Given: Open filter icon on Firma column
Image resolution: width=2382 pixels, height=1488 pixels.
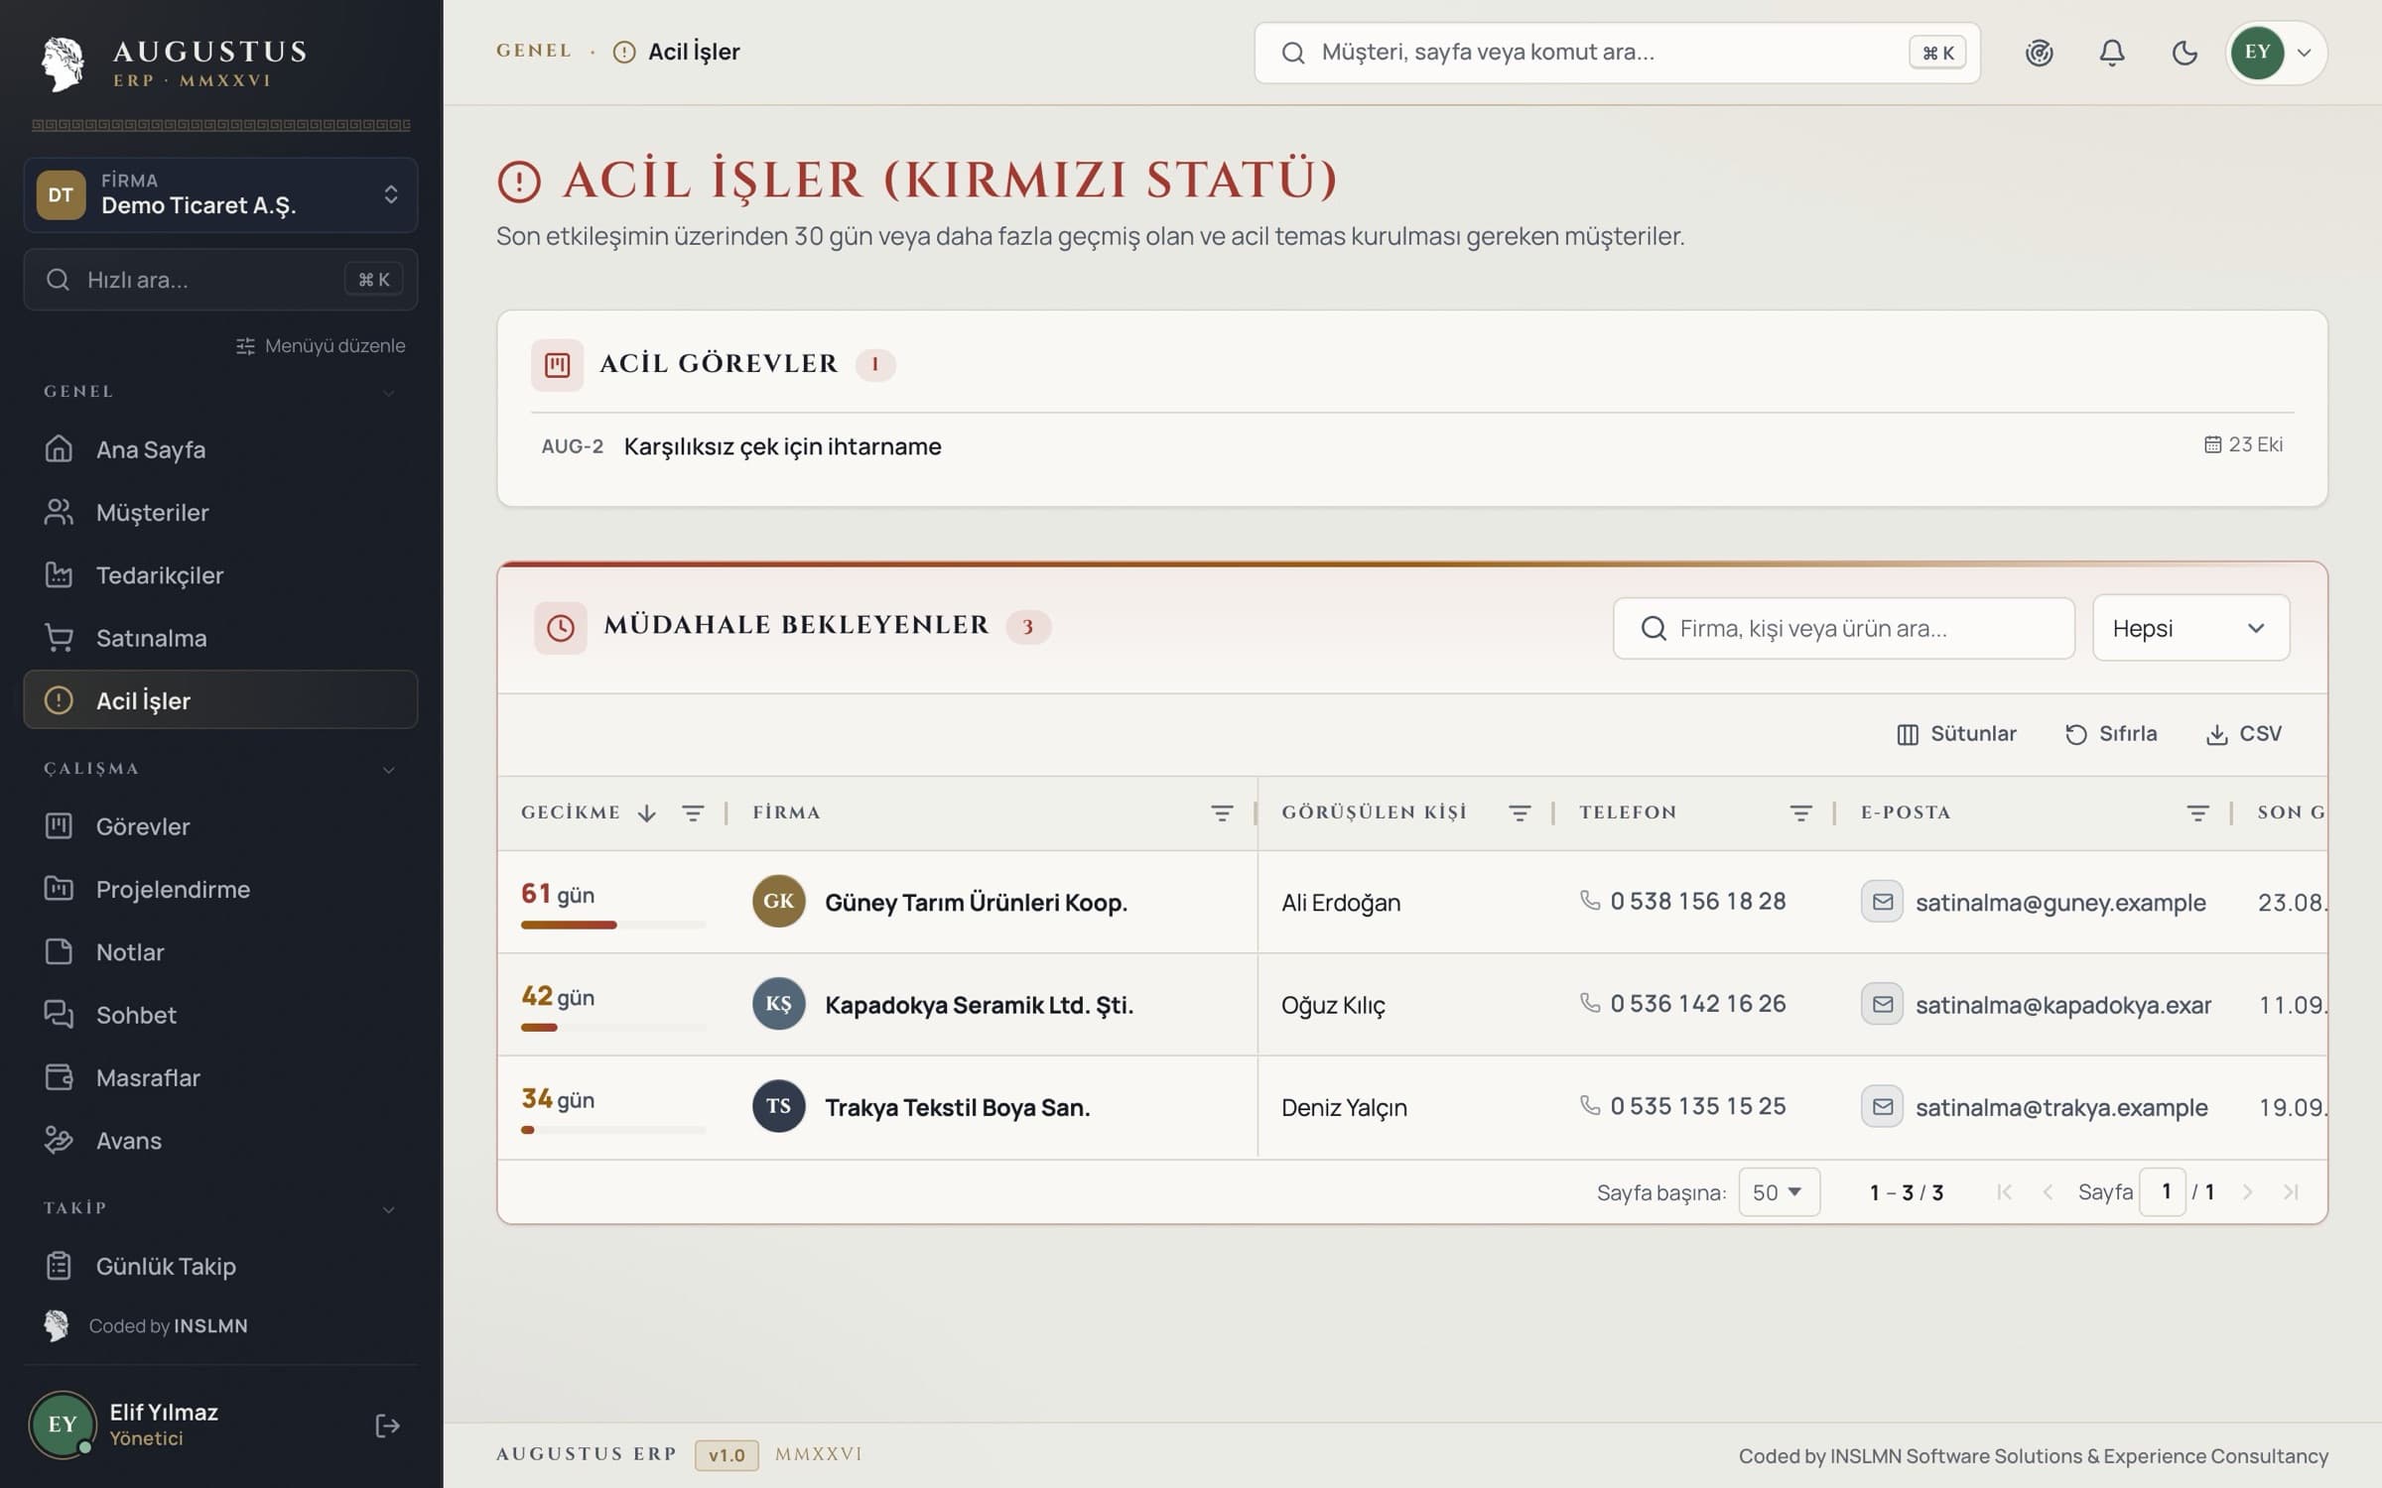Looking at the screenshot, I should pos(1222,813).
